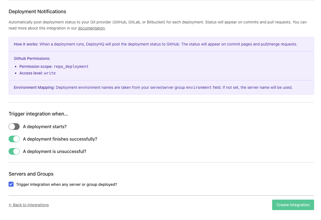Click the 'How it works' info box
The width and height of the screenshot is (321, 220).
[x=161, y=44]
